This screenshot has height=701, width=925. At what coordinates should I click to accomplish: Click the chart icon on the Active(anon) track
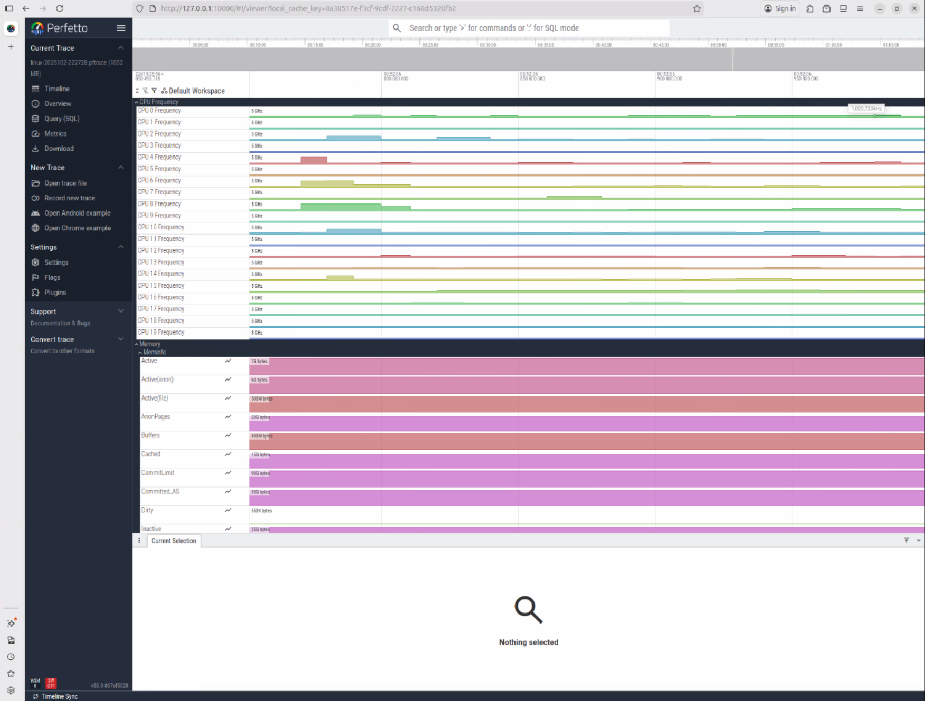tap(228, 379)
